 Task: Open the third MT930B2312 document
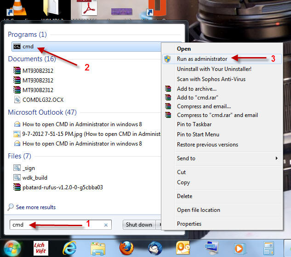pyautogui.click(x=38, y=90)
